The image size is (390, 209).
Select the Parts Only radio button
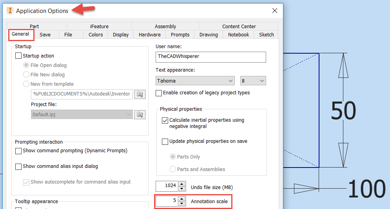click(x=172, y=157)
